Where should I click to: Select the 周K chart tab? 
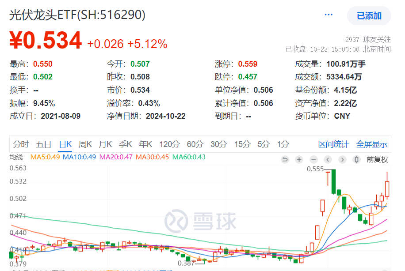coord(85,144)
